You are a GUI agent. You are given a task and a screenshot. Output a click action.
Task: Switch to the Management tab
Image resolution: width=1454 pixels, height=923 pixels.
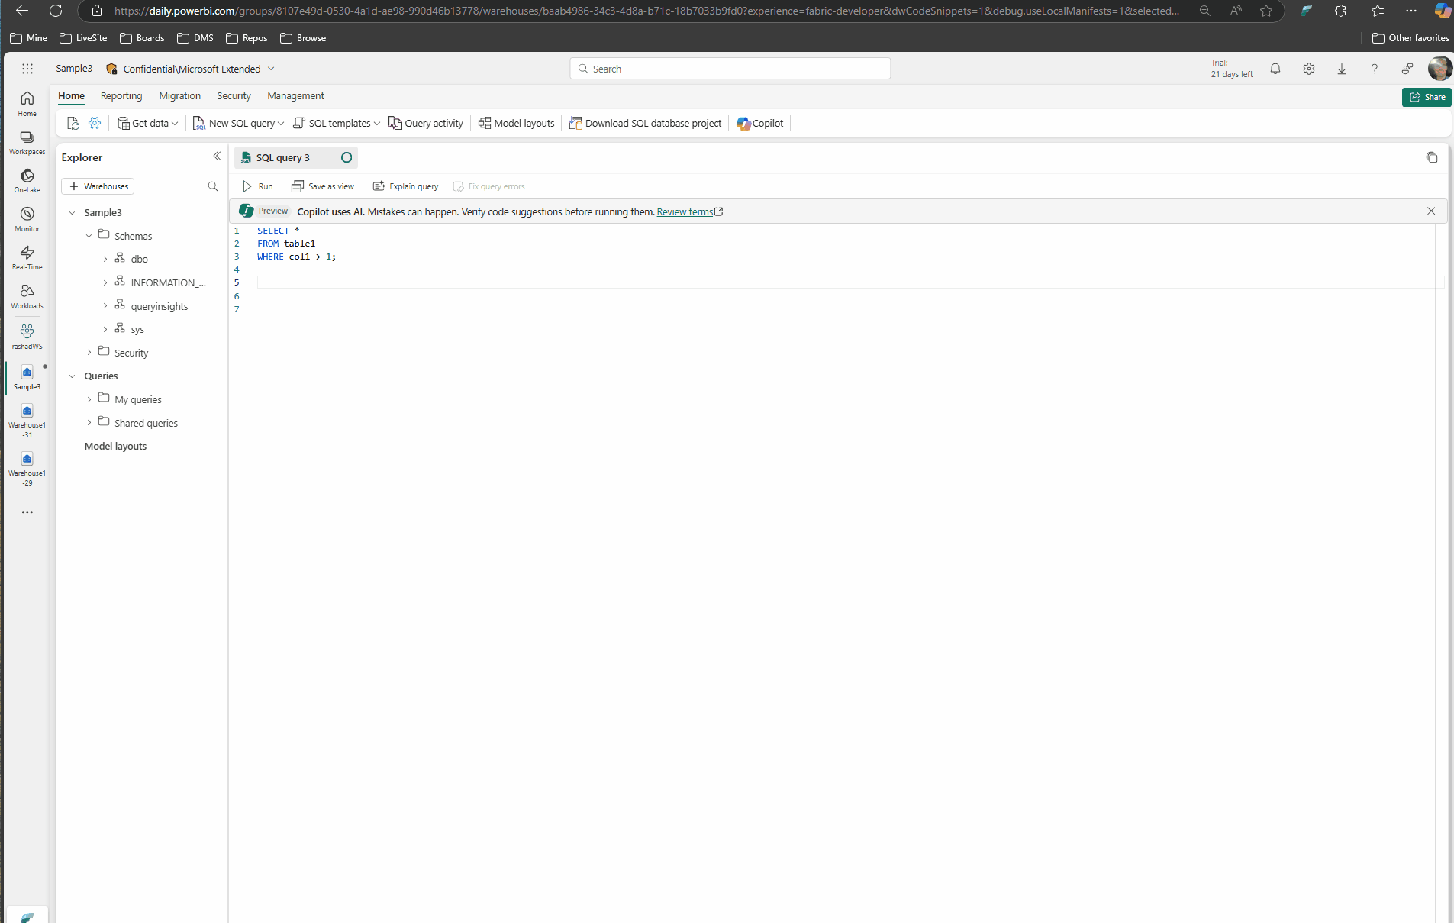point(295,95)
